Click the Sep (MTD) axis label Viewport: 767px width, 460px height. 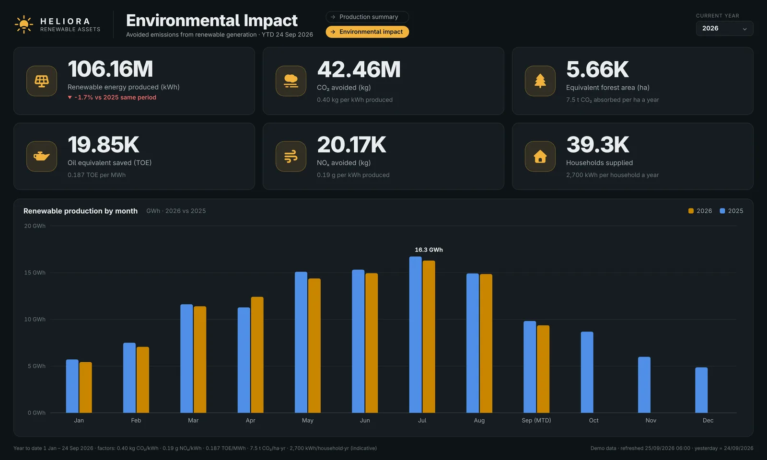536,420
